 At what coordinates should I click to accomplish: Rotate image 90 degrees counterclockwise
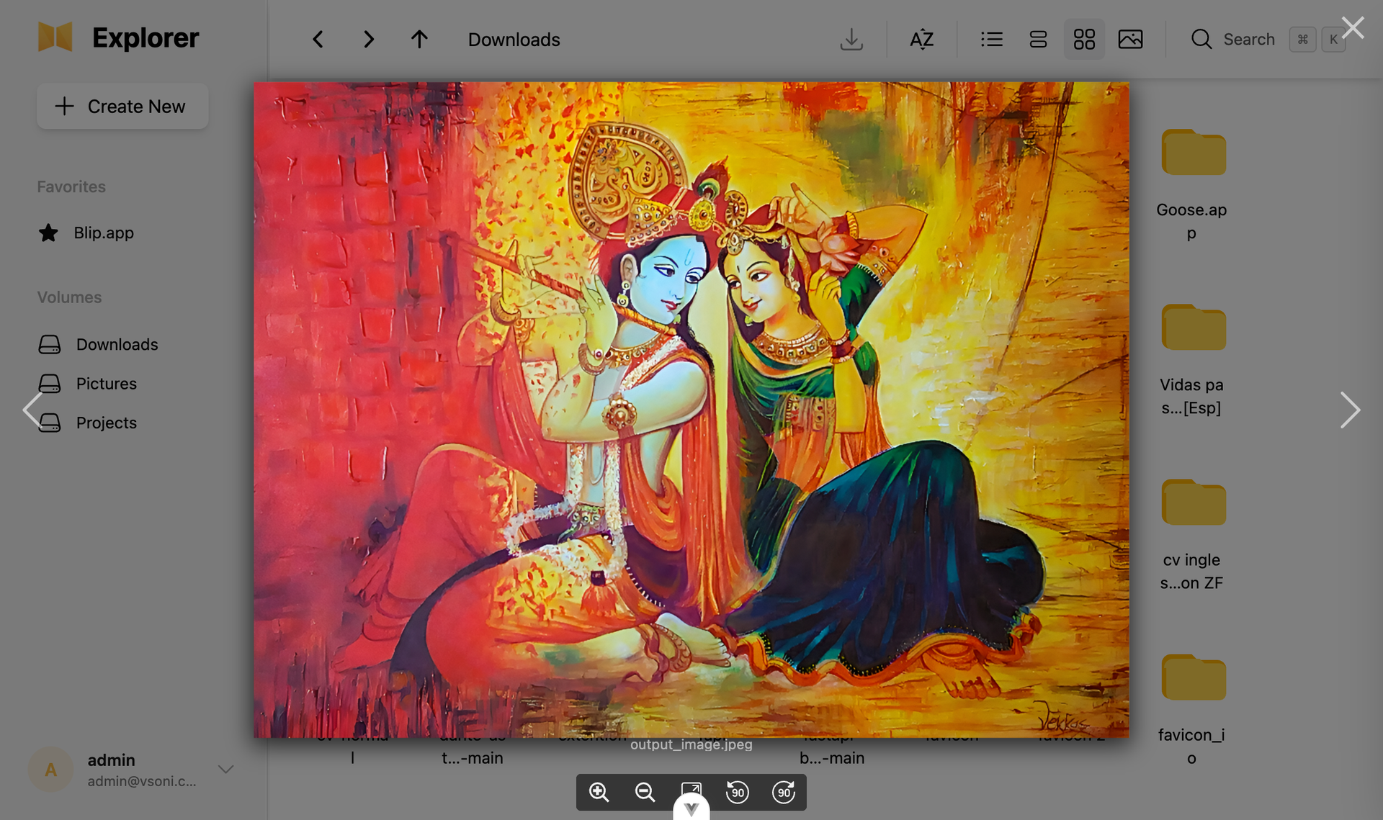tap(737, 792)
